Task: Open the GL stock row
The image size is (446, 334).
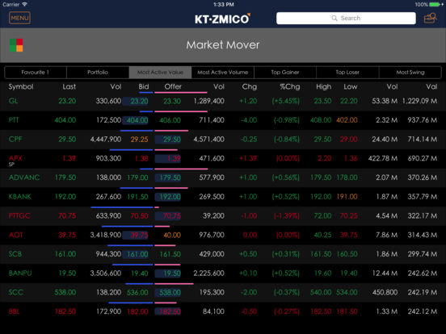Action: [x=223, y=101]
